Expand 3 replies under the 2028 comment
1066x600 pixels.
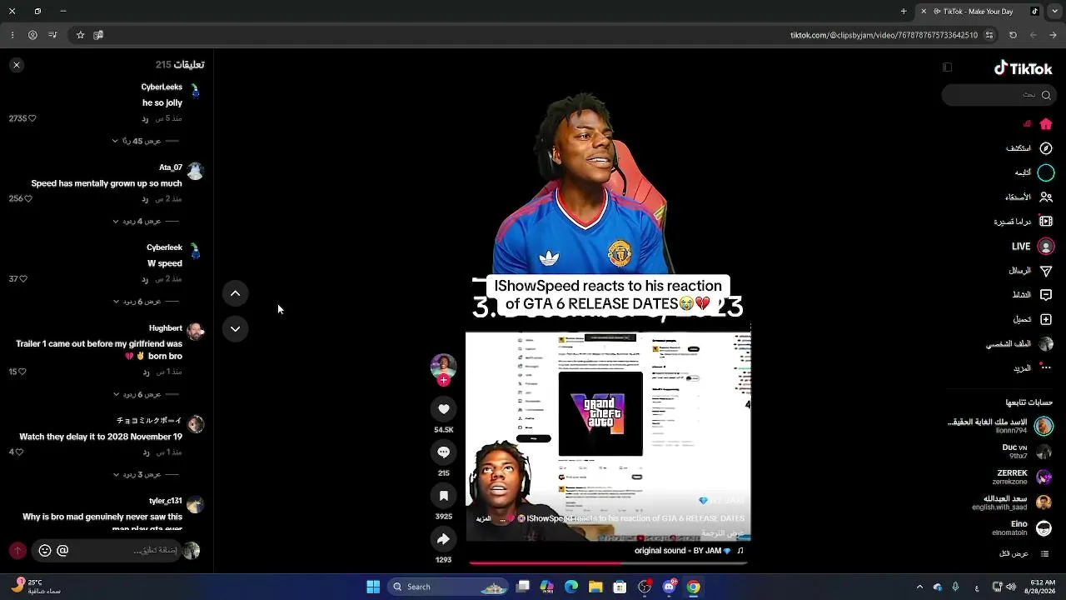[x=137, y=474]
